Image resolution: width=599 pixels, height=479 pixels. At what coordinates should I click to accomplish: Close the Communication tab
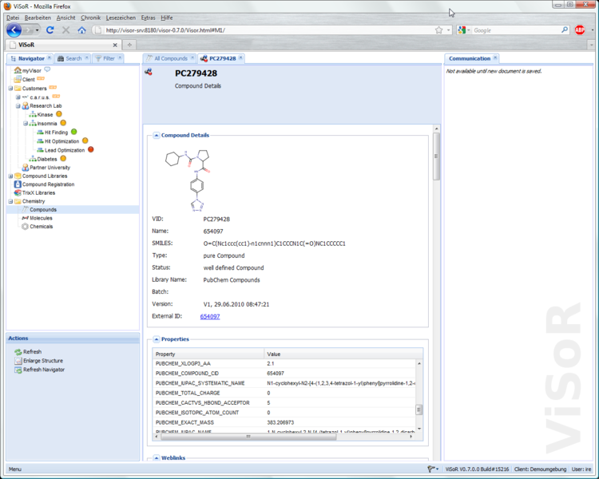pos(495,57)
